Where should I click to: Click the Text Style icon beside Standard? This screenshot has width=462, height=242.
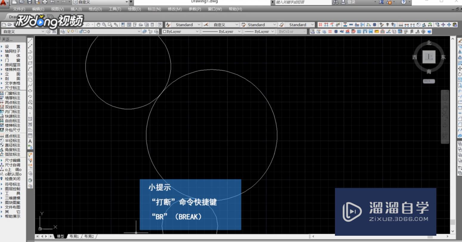tap(168, 25)
